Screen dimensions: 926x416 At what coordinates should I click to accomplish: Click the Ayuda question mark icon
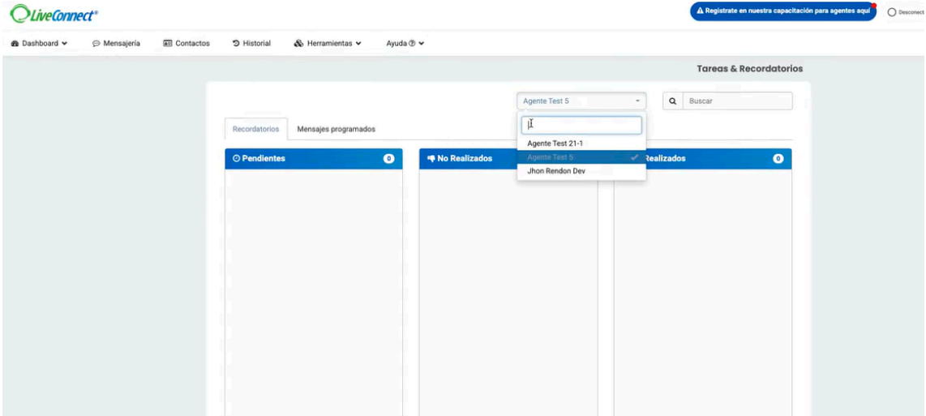pyautogui.click(x=412, y=43)
